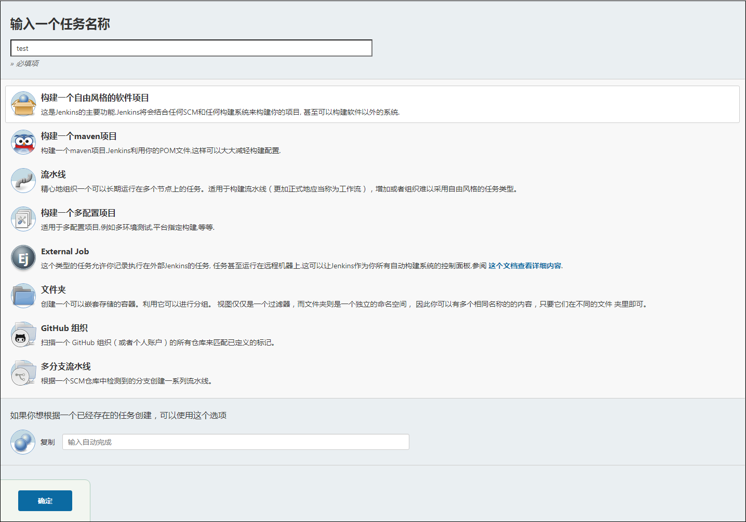Image resolution: width=746 pixels, height=522 pixels.
Task: Choose the 构建一个maven项目 heading
Action: click(x=79, y=136)
